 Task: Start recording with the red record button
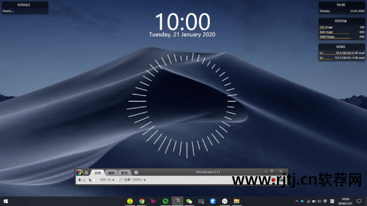click(x=273, y=180)
